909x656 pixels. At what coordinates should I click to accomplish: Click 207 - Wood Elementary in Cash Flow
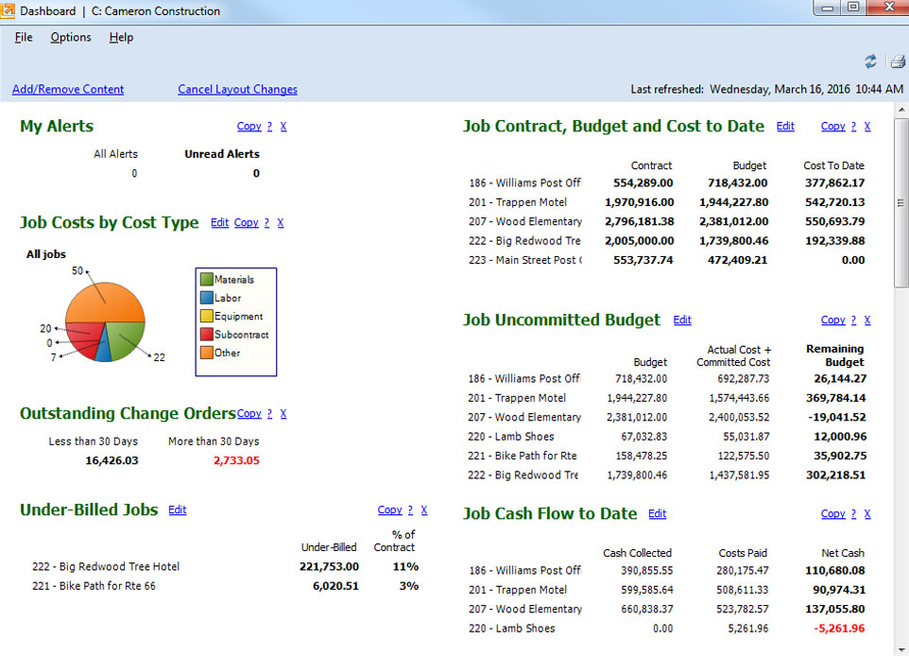[525, 609]
